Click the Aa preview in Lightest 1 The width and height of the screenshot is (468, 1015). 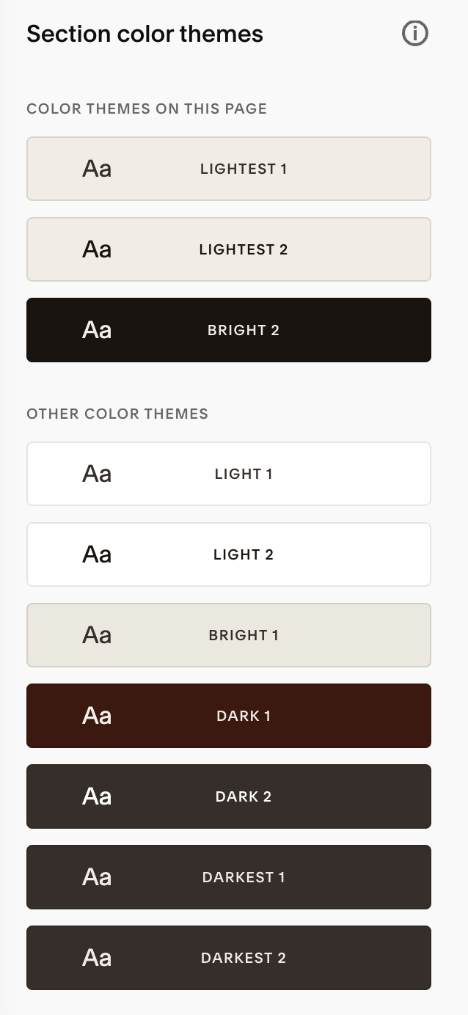97,169
